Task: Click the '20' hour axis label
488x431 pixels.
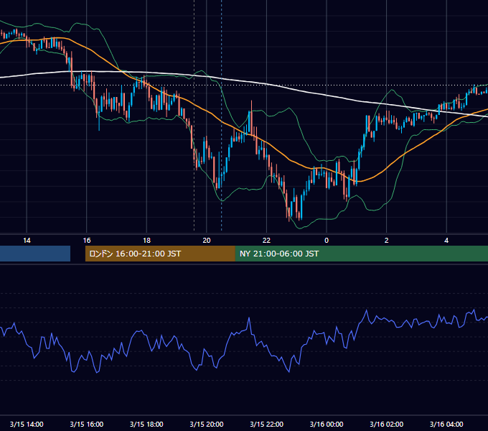Action: tap(207, 241)
